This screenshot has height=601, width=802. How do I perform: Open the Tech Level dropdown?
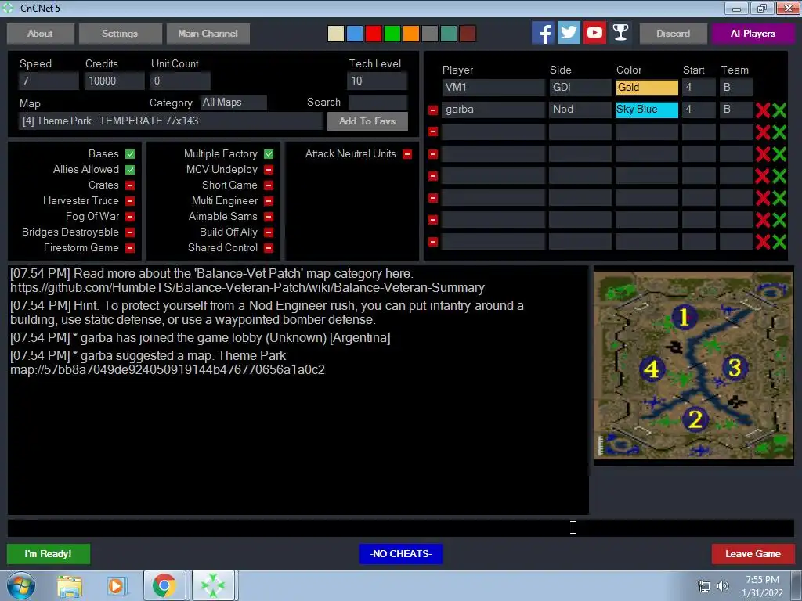pyautogui.click(x=378, y=81)
